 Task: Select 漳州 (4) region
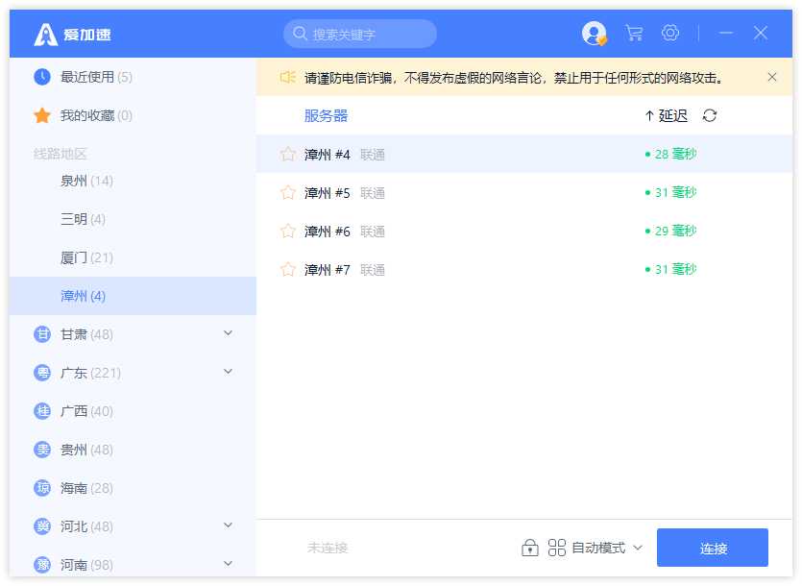click(133, 296)
